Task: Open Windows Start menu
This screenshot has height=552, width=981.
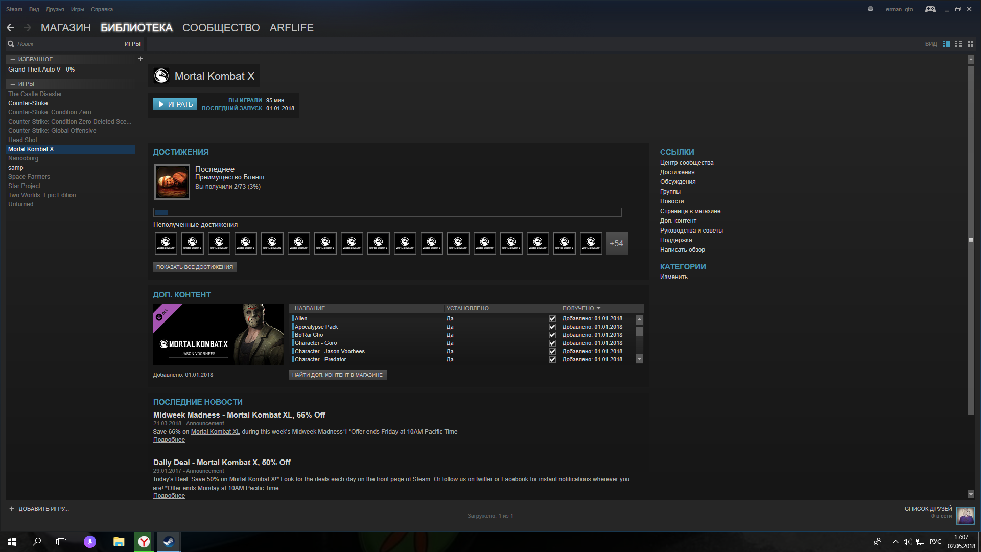Action: pyautogui.click(x=12, y=542)
